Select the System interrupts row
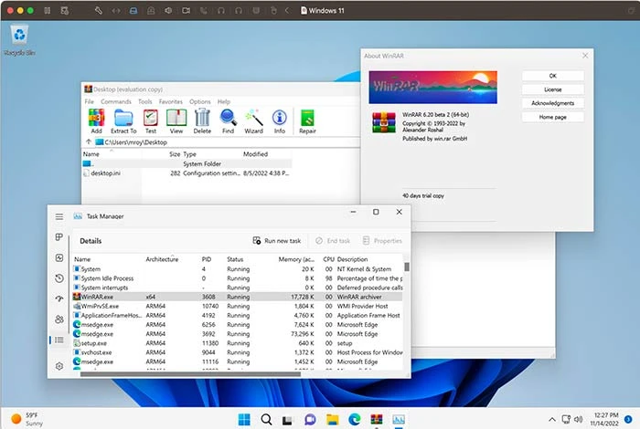This screenshot has height=429, width=640. [237, 288]
